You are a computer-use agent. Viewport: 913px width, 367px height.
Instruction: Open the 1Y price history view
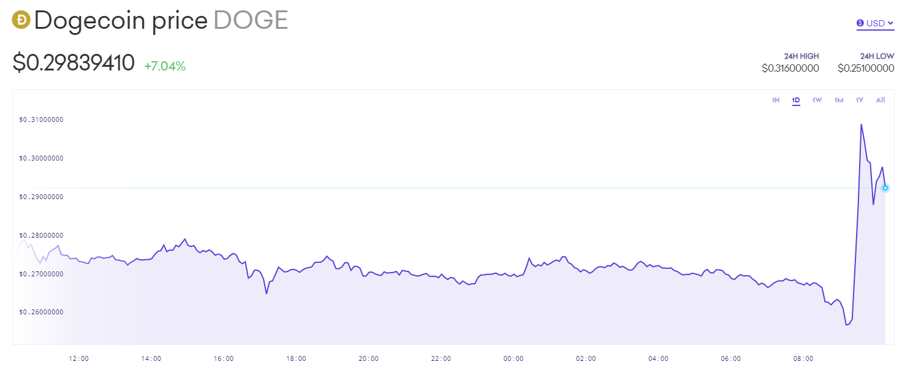(x=859, y=100)
